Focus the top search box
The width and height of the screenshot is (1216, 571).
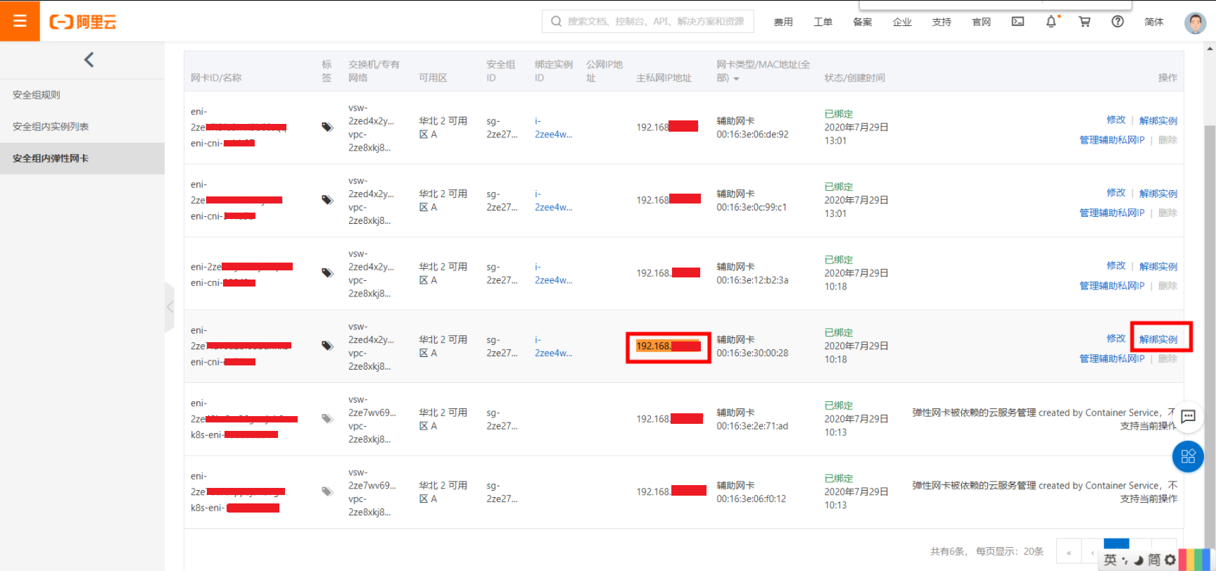pyautogui.click(x=647, y=21)
